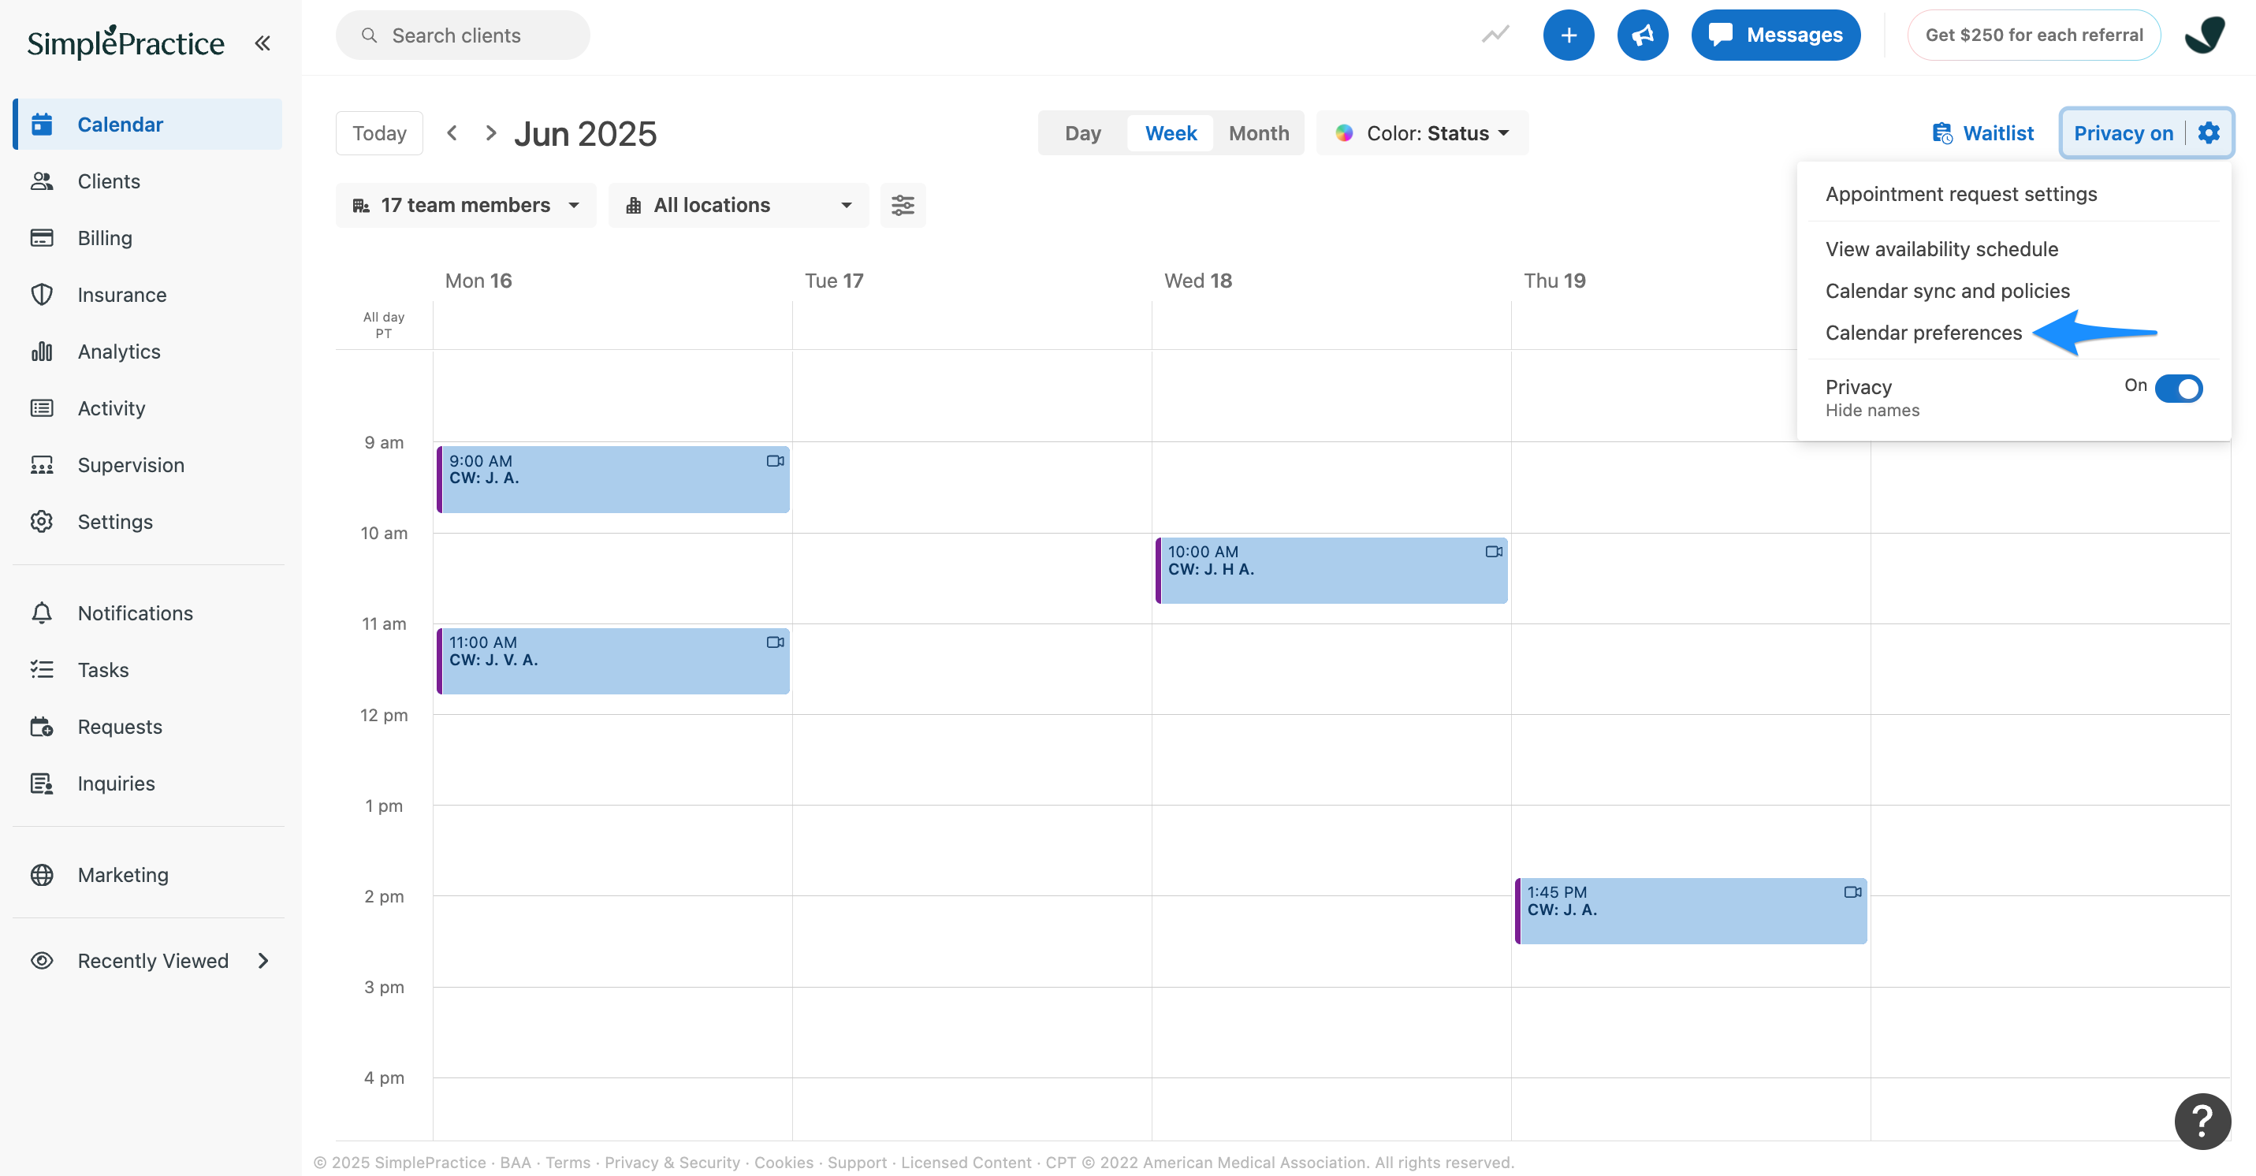The height and width of the screenshot is (1176, 2256).
Task: Open the megaphone announcements icon
Action: tap(1643, 35)
